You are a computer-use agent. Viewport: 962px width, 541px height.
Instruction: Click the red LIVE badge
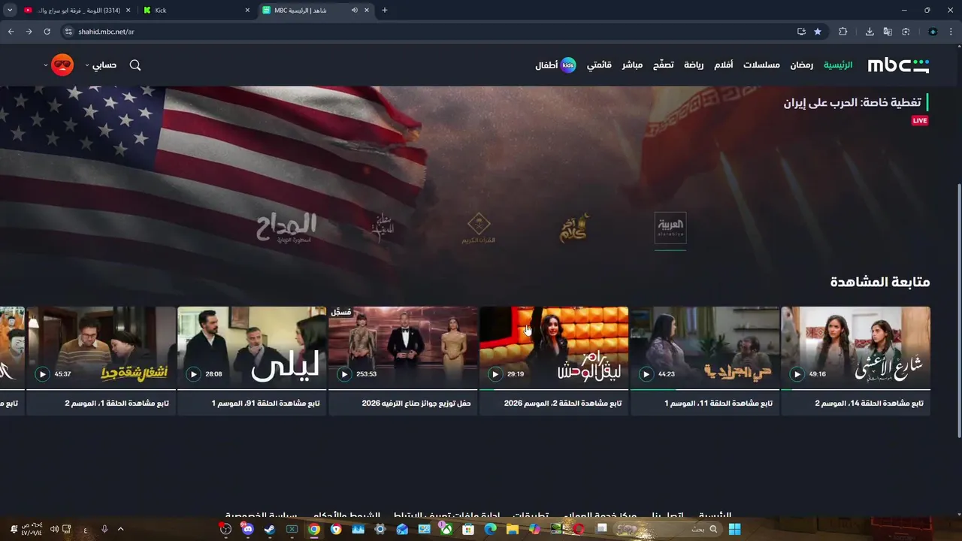[920, 120]
